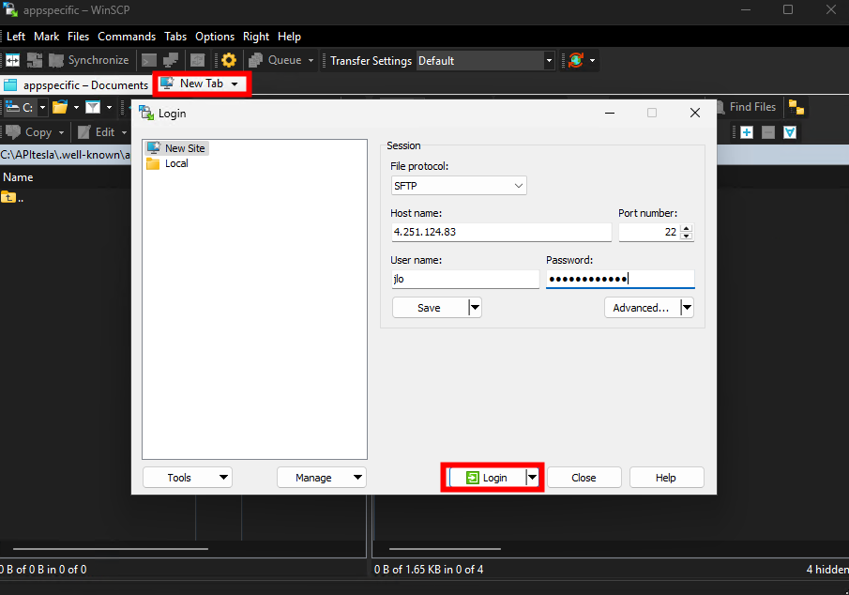Select the Local folder in site list
This screenshot has height=595, width=849.
click(x=167, y=163)
